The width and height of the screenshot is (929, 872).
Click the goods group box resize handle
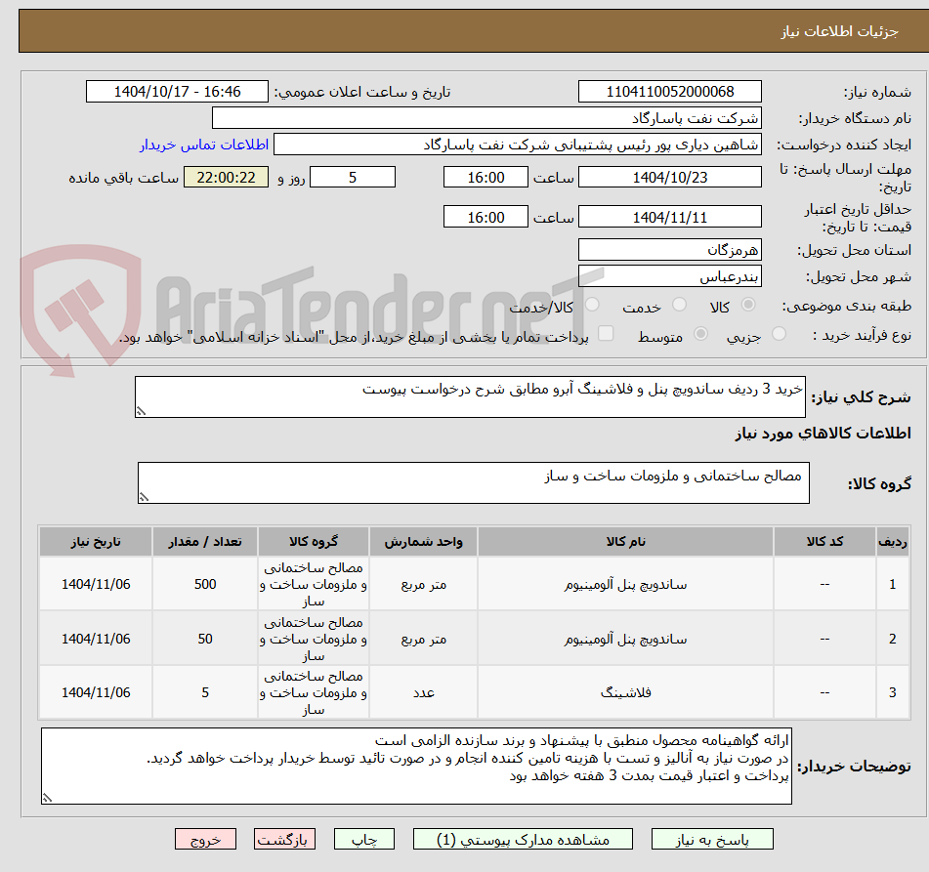pyautogui.click(x=144, y=497)
